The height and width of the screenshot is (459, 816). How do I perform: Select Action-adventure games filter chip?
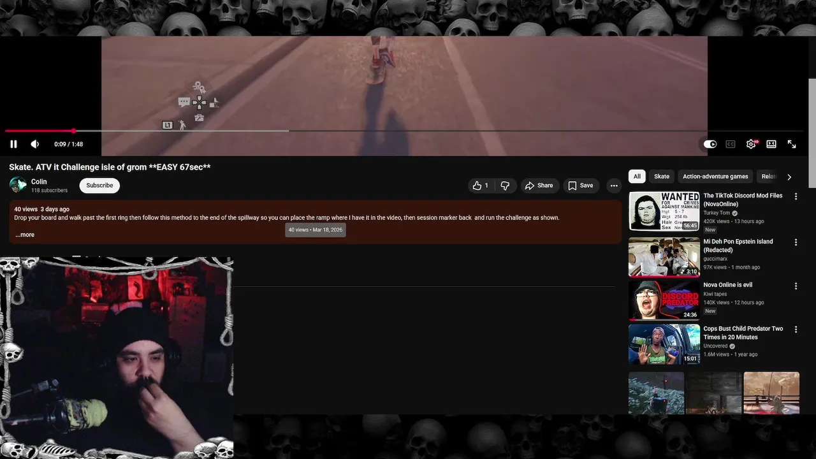[x=715, y=177]
